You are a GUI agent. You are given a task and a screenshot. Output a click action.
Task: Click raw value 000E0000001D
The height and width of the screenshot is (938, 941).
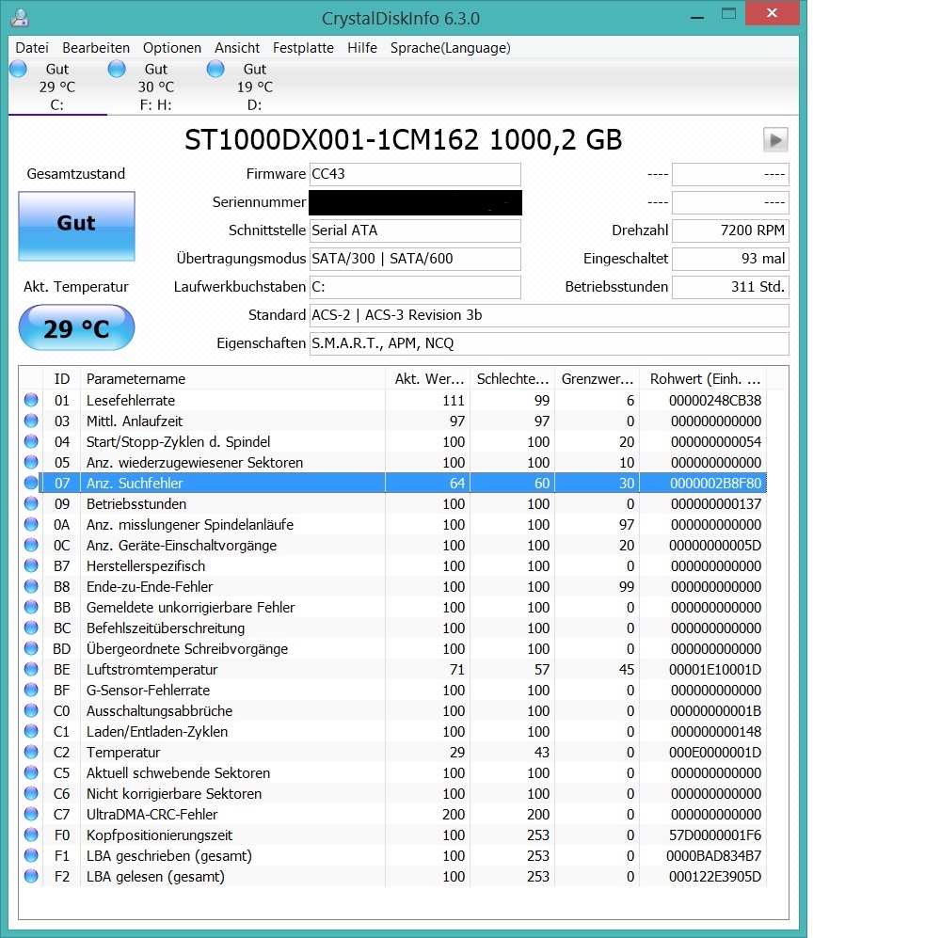(x=715, y=752)
